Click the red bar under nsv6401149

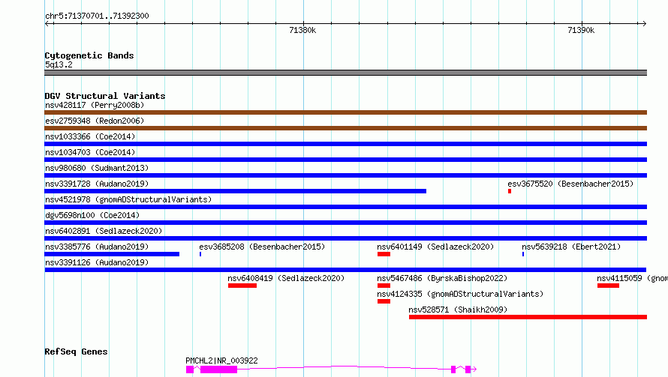[x=384, y=254]
